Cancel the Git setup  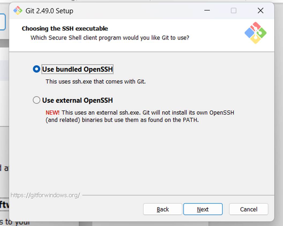tap(248, 209)
